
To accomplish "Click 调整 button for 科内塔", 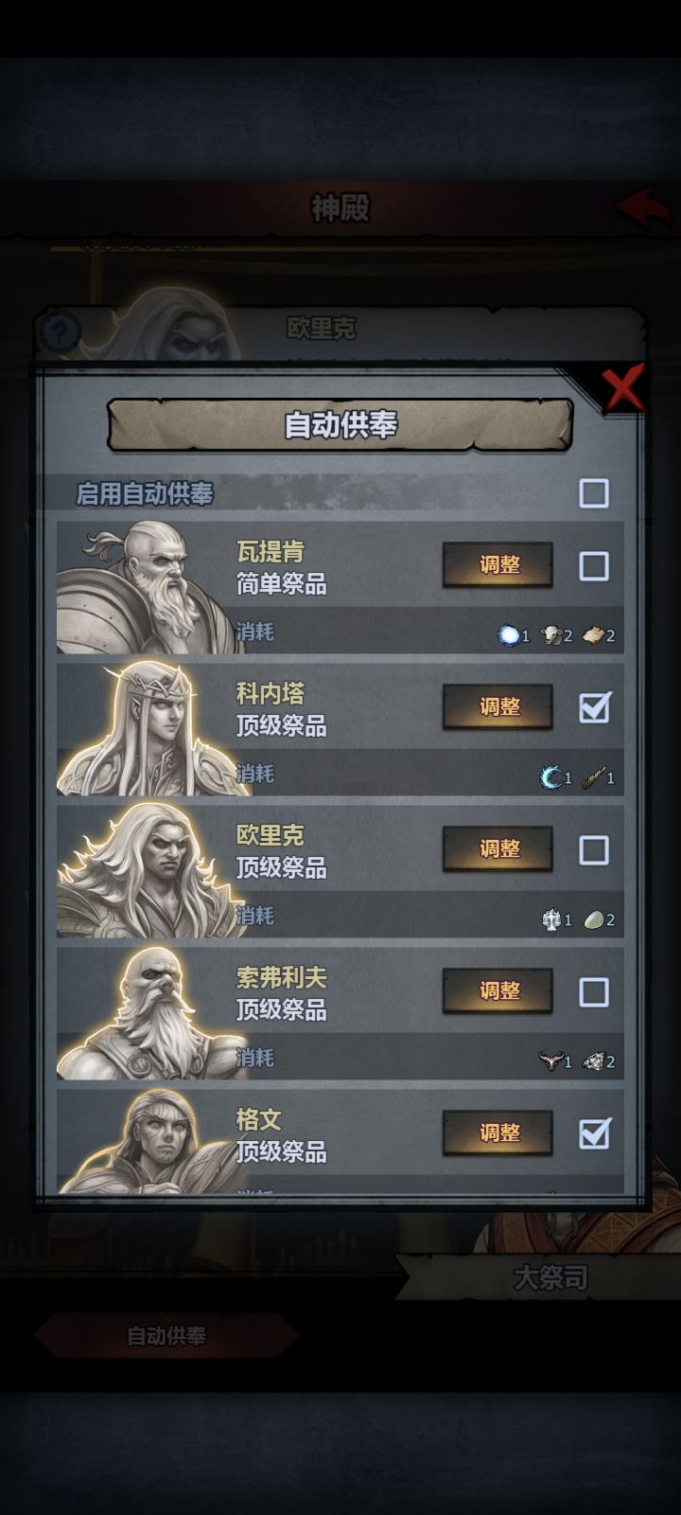I will pos(498,707).
